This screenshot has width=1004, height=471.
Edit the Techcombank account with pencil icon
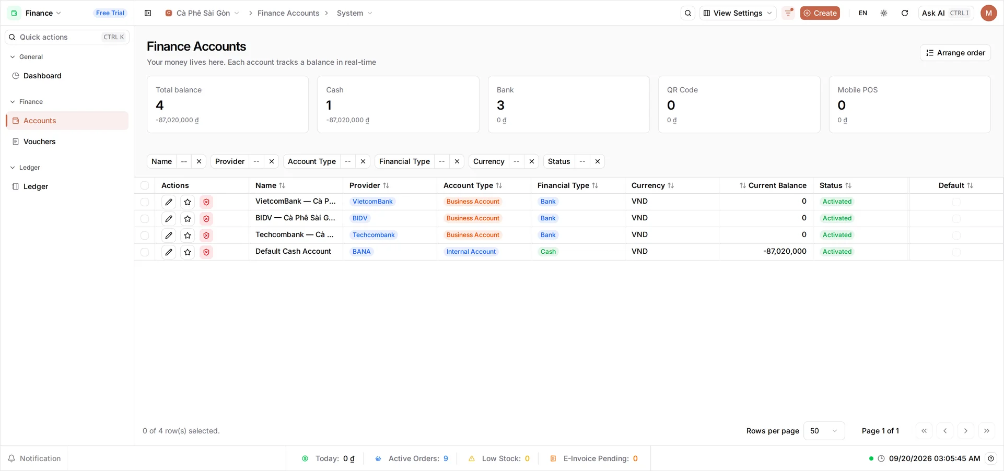(x=169, y=236)
